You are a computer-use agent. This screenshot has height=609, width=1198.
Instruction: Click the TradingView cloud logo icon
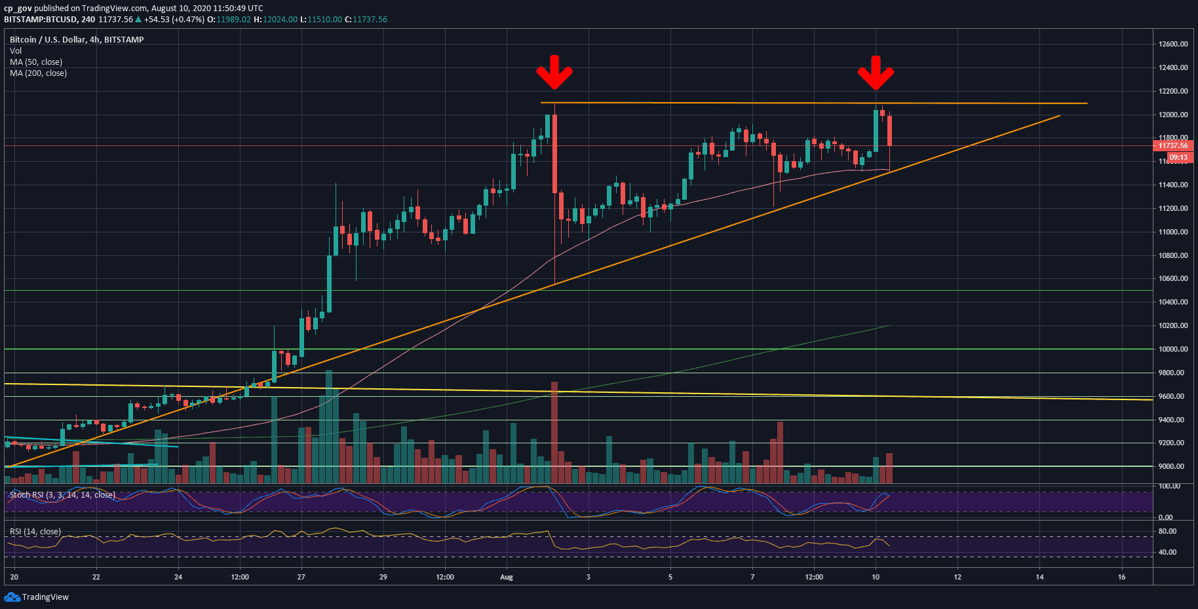pyautogui.click(x=12, y=597)
